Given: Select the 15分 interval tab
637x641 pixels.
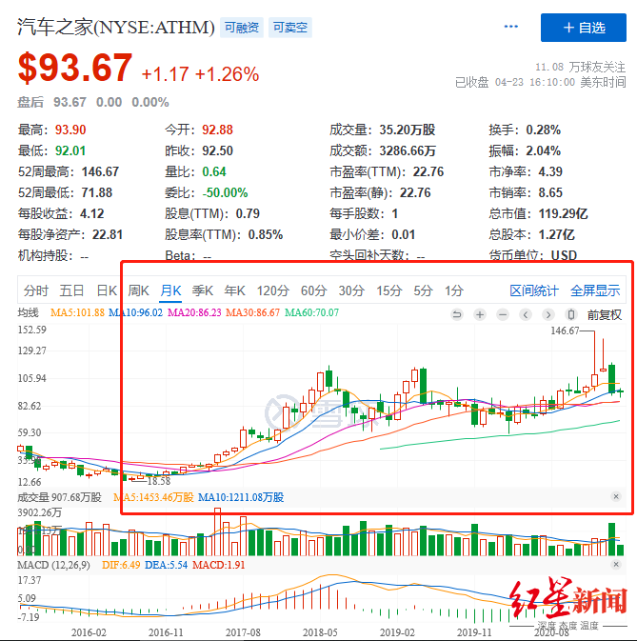Looking at the screenshot, I should point(389,290).
